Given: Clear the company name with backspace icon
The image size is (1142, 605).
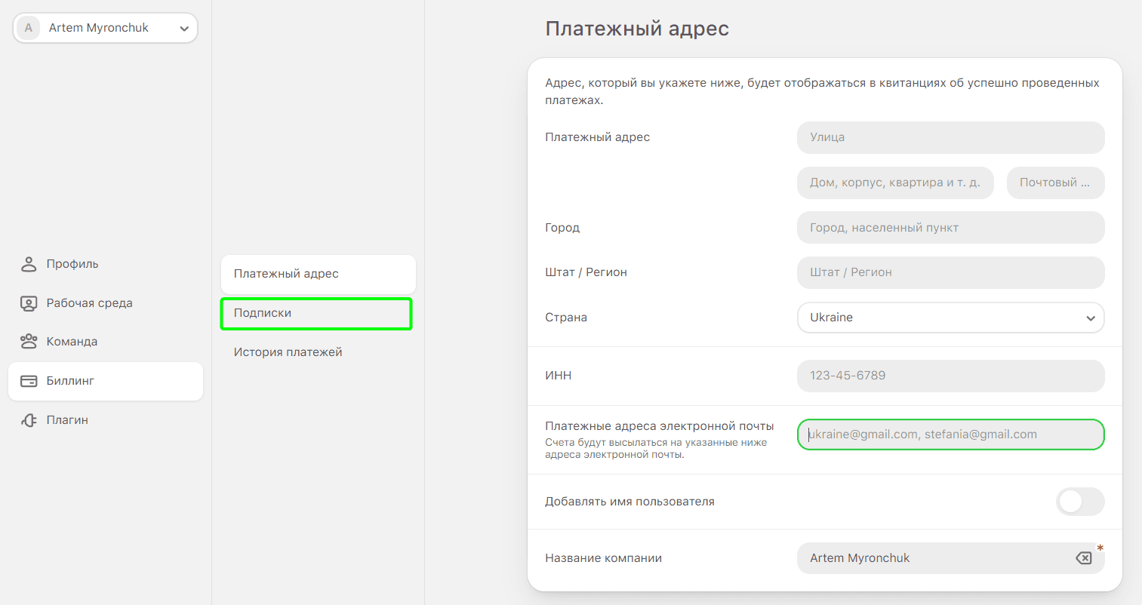Looking at the screenshot, I should point(1083,558).
